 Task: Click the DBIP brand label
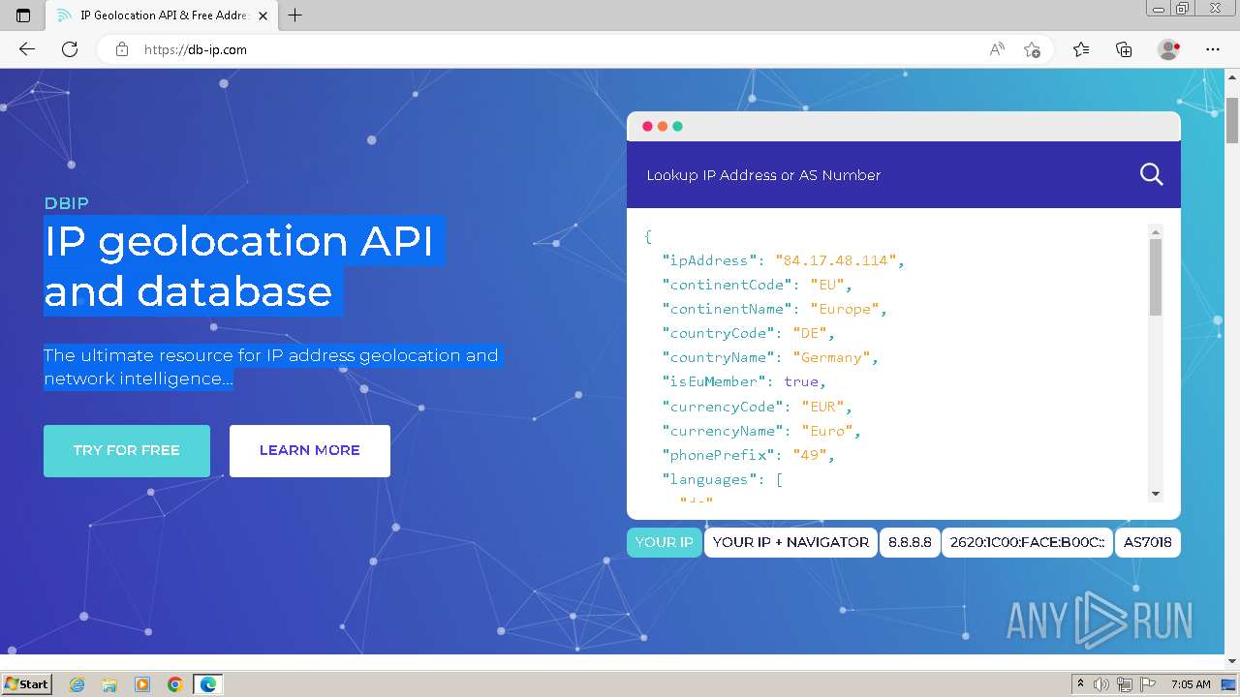click(66, 203)
